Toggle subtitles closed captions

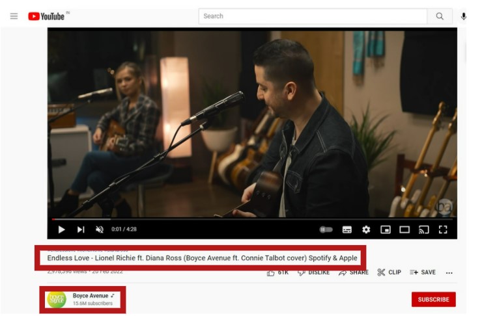coord(347,230)
